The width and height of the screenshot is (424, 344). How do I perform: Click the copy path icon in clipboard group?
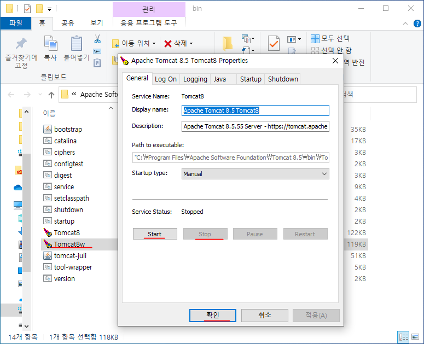[97, 51]
